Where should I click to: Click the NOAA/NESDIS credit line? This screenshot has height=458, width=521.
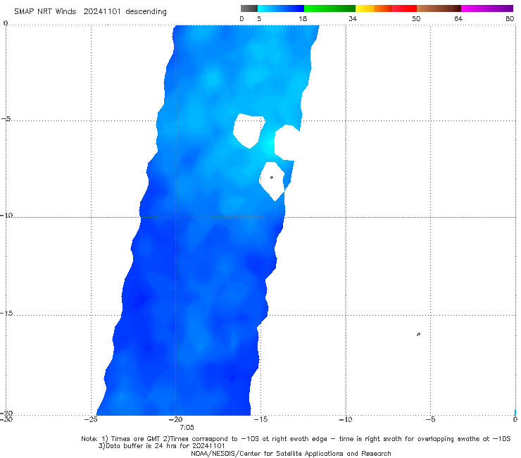point(291,453)
